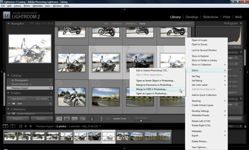Switch to the Web module
Image resolution: width=249 pixels, height=150 pixels.
coord(238,17)
